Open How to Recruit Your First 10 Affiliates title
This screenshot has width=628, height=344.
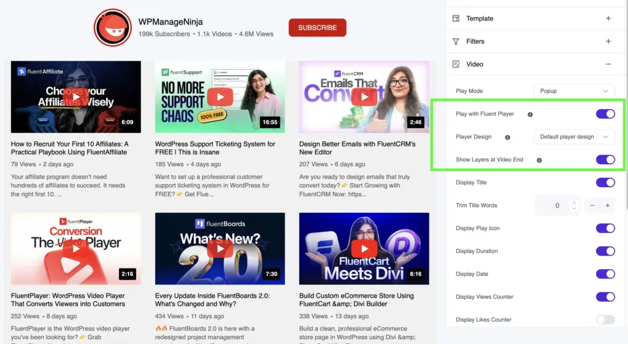(x=70, y=148)
